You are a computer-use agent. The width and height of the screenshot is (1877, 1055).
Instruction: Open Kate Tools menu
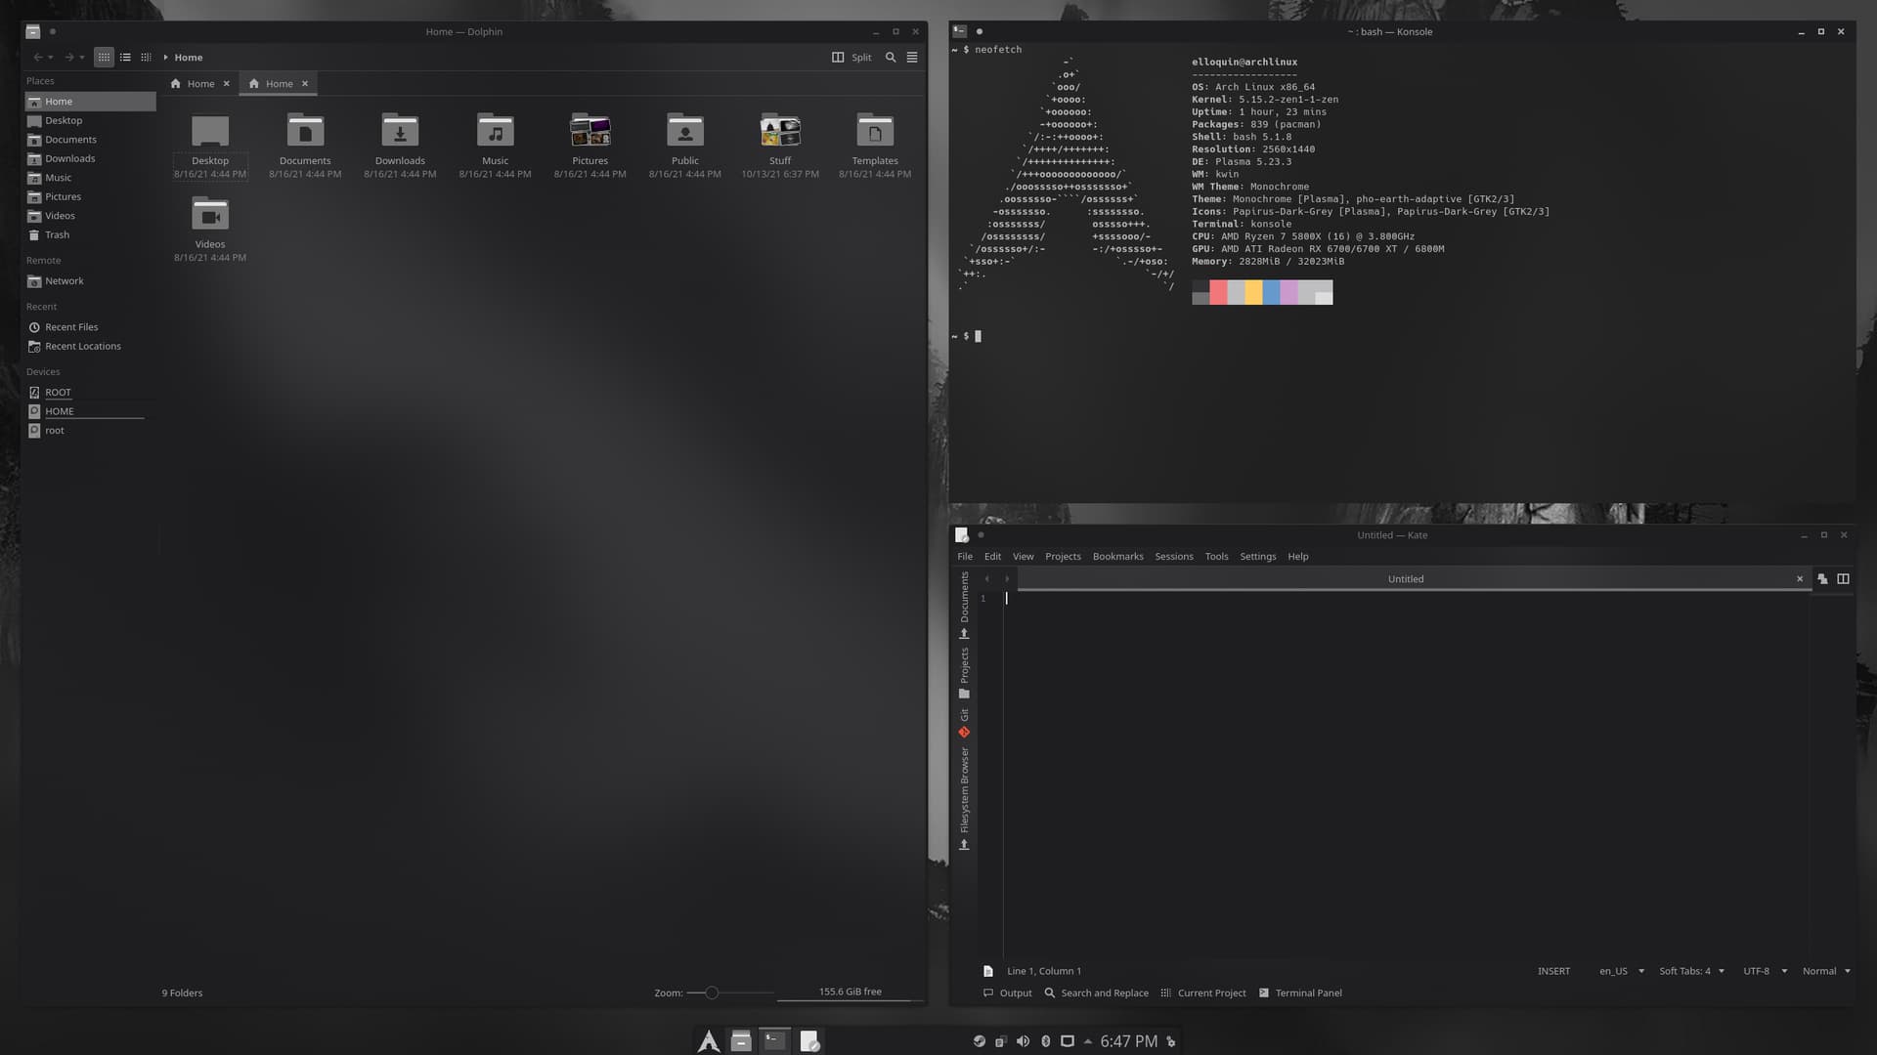[1216, 557]
